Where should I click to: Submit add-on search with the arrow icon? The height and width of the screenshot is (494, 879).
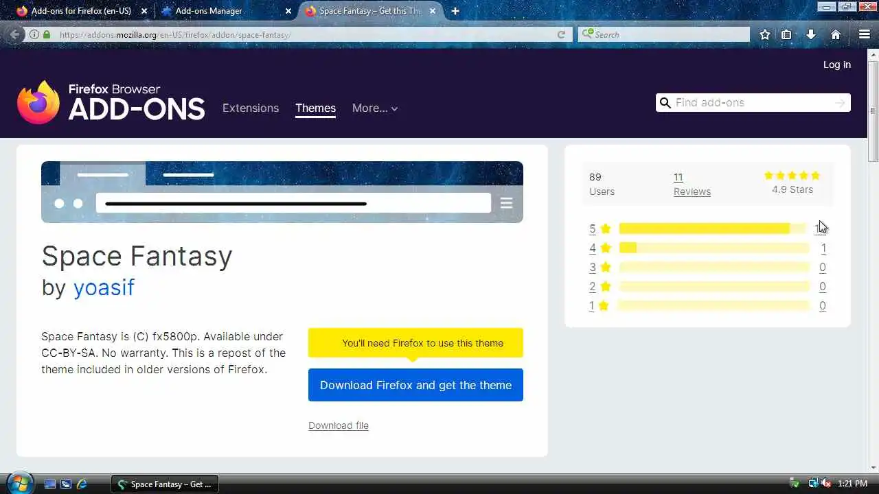(x=840, y=103)
